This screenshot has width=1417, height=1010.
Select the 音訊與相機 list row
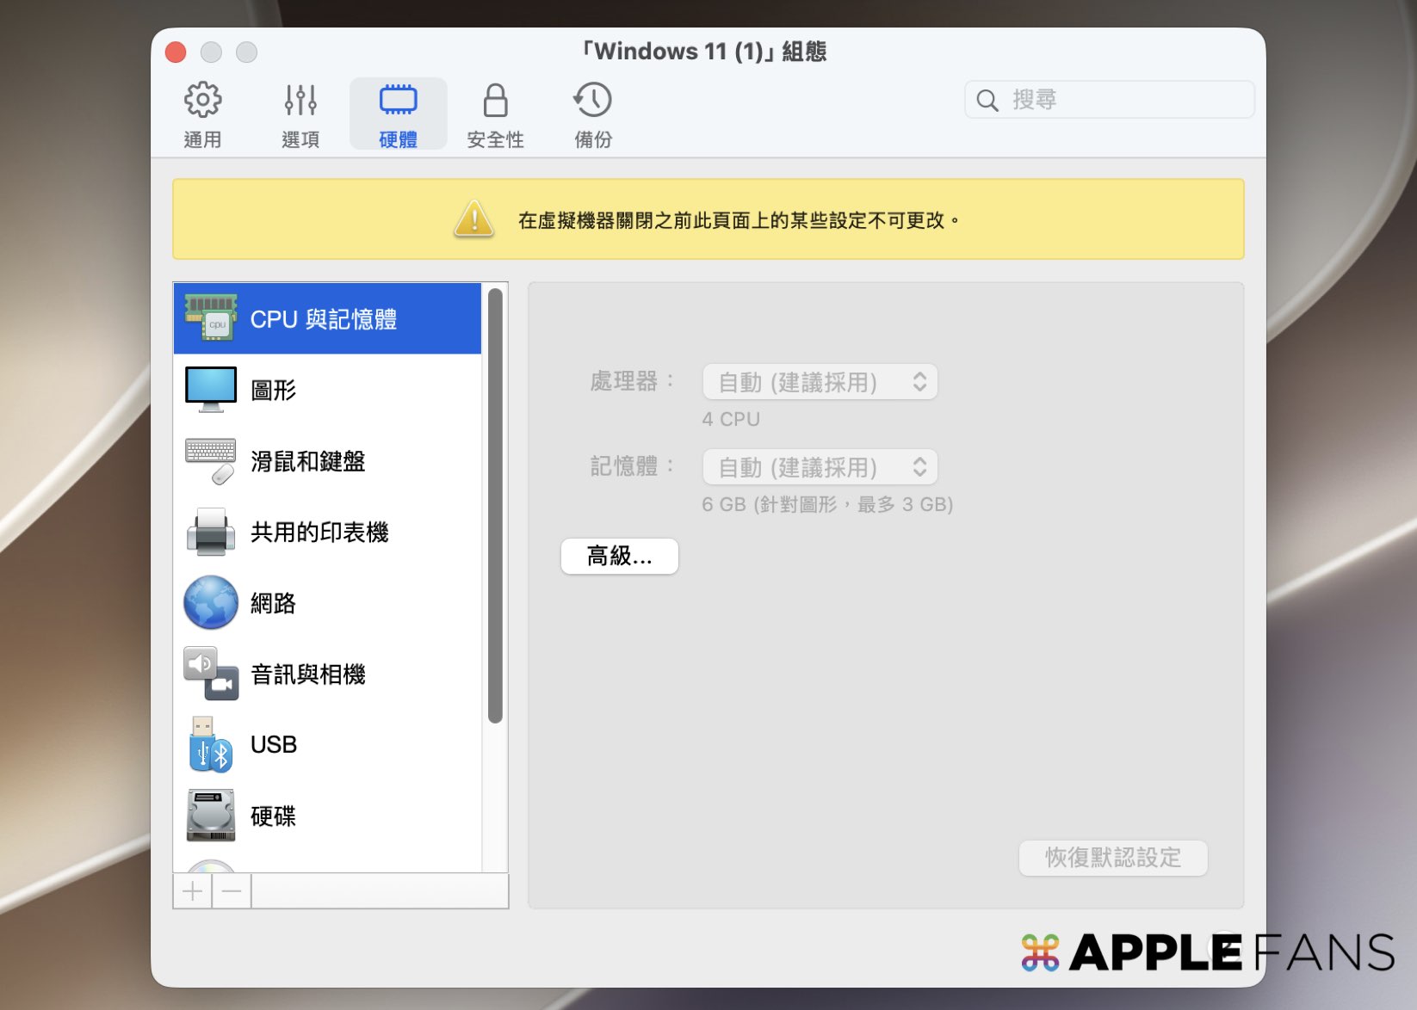(327, 674)
